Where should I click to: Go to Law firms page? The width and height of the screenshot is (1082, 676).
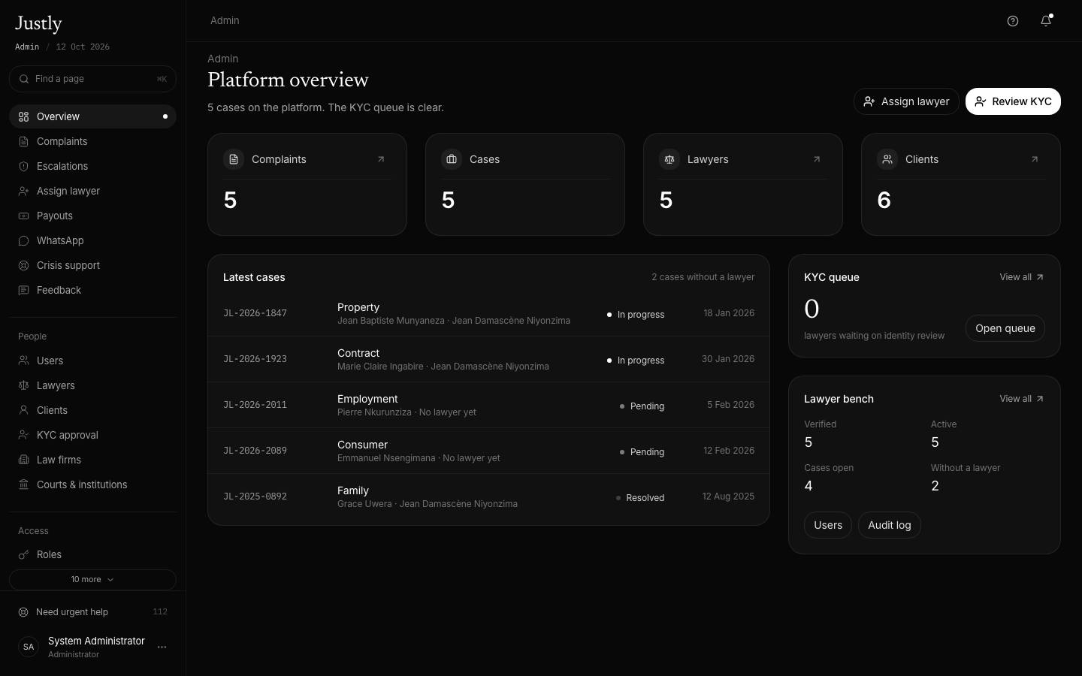pyautogui.click(x=92, y=460)
